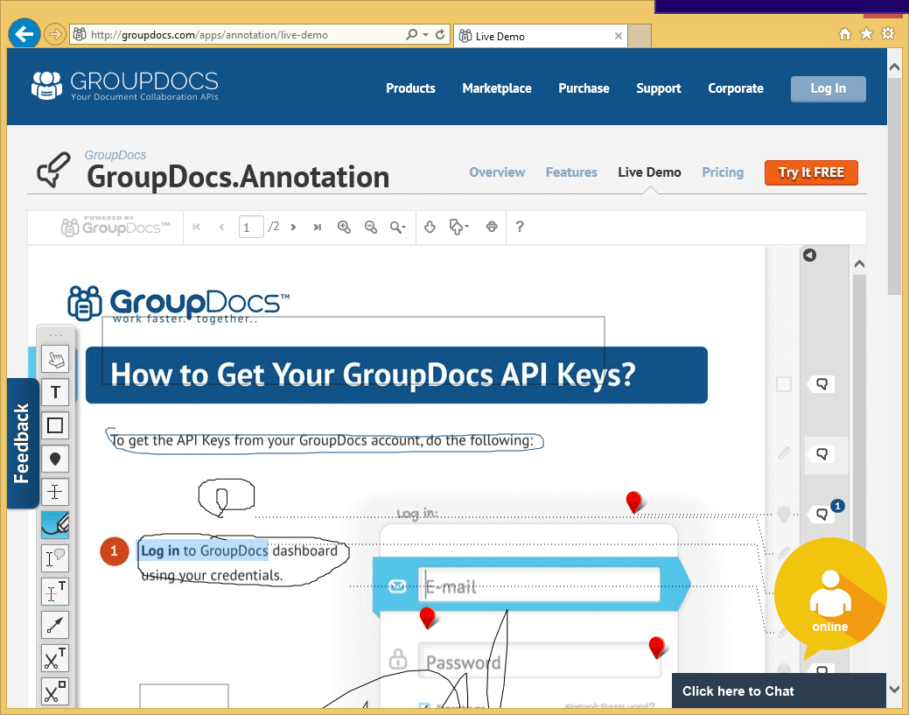
Task: Select the text replacement tool
Action: [x=55, y=592]
